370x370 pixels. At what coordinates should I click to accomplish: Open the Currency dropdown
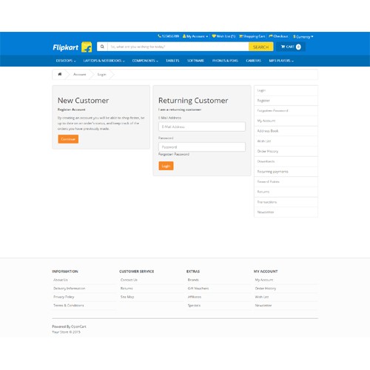(x=303, y=36)
